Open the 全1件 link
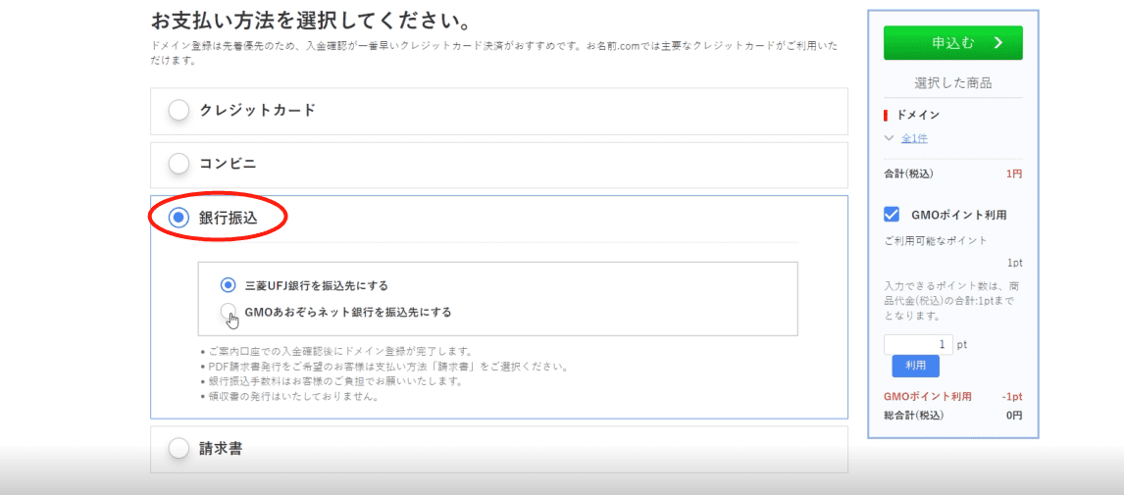This screenshot has width=1124, height=495. click(914, 138)
